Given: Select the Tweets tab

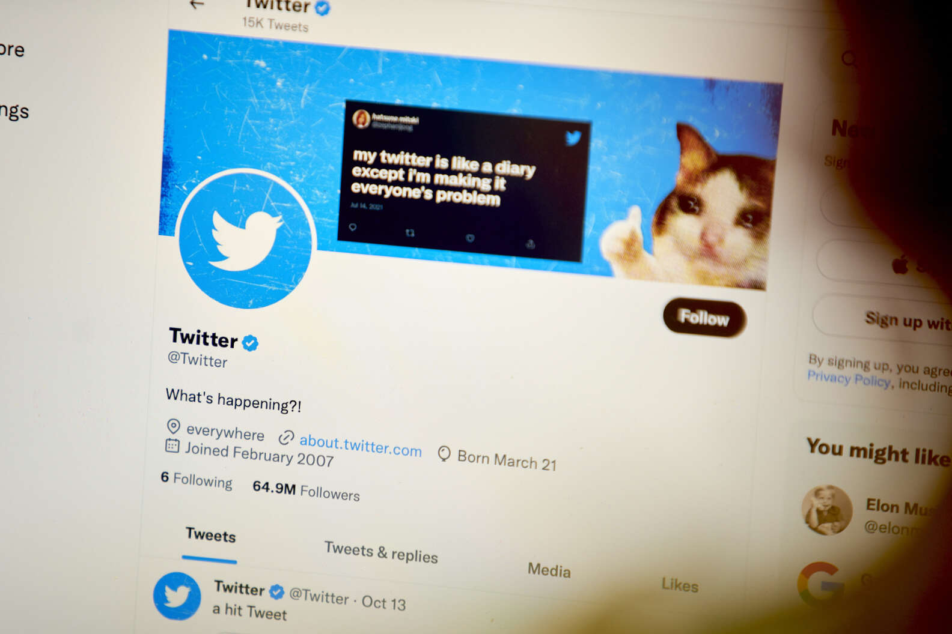Looking at the screenshot, I should [210, 535].
